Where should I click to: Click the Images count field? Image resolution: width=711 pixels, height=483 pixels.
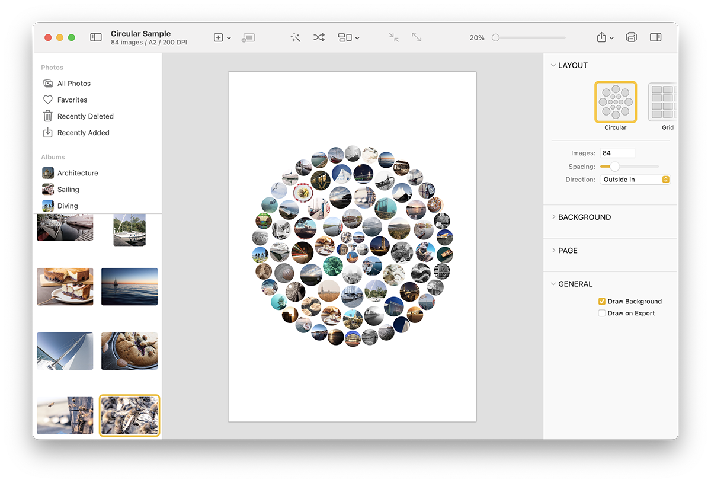(617, 153)
